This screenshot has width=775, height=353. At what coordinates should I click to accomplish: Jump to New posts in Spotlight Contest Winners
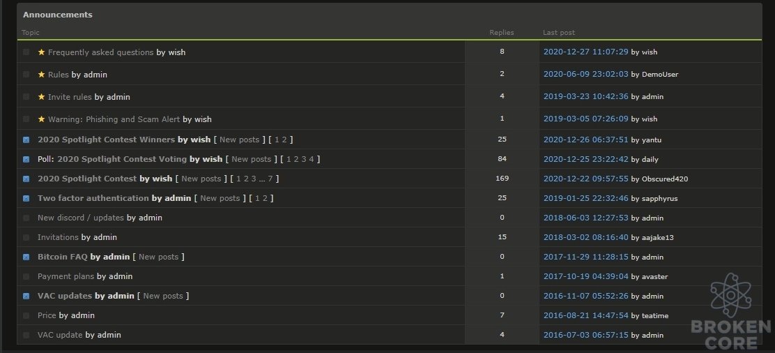(239, 140)
